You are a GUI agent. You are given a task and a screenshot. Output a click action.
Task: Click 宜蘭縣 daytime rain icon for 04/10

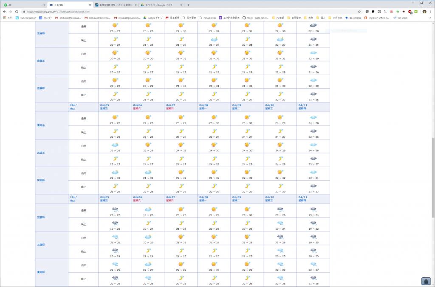tap(280, 209)
